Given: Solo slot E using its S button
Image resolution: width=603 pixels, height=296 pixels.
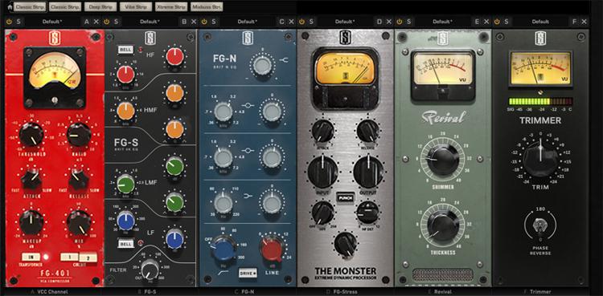Looking at the screenshot, I should pos(408,22).
